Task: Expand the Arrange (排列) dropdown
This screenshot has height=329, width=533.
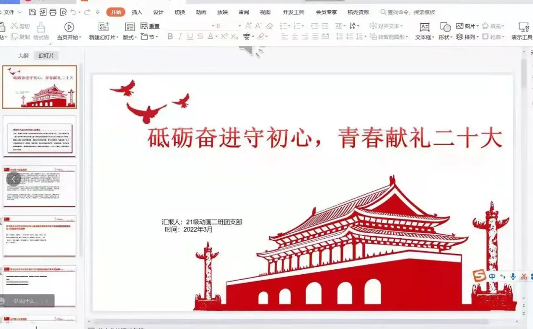Action: pos(468,37)
